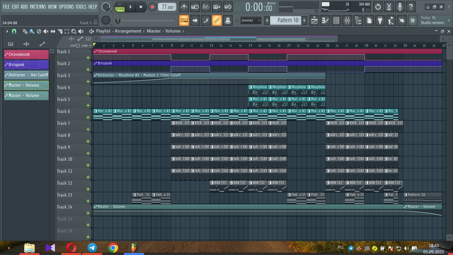Image resolution: width=453 pixels, height=255 pixels.
Task: Toggle wait for input before recording
Action: 195,7
